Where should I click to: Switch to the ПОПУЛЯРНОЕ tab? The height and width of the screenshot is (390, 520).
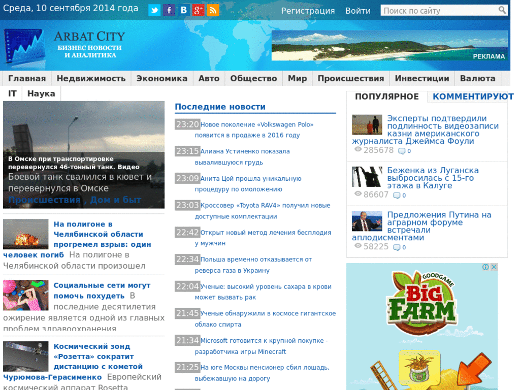pyautogui.click(x=386, y=96)
